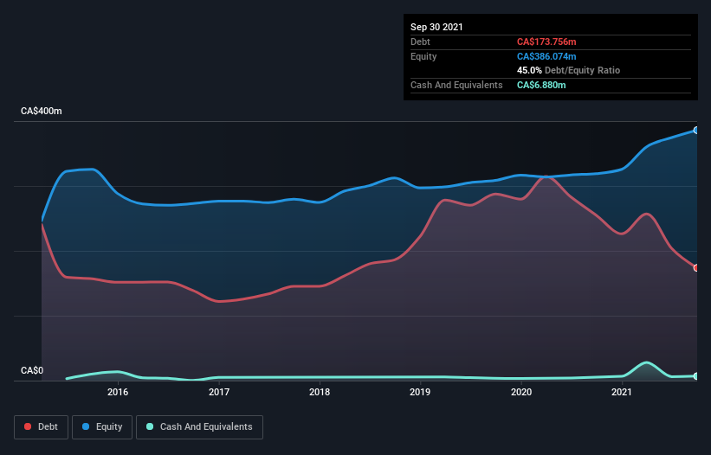
Task: Click the Debt row label in tooltip
Action: (420, 42)
